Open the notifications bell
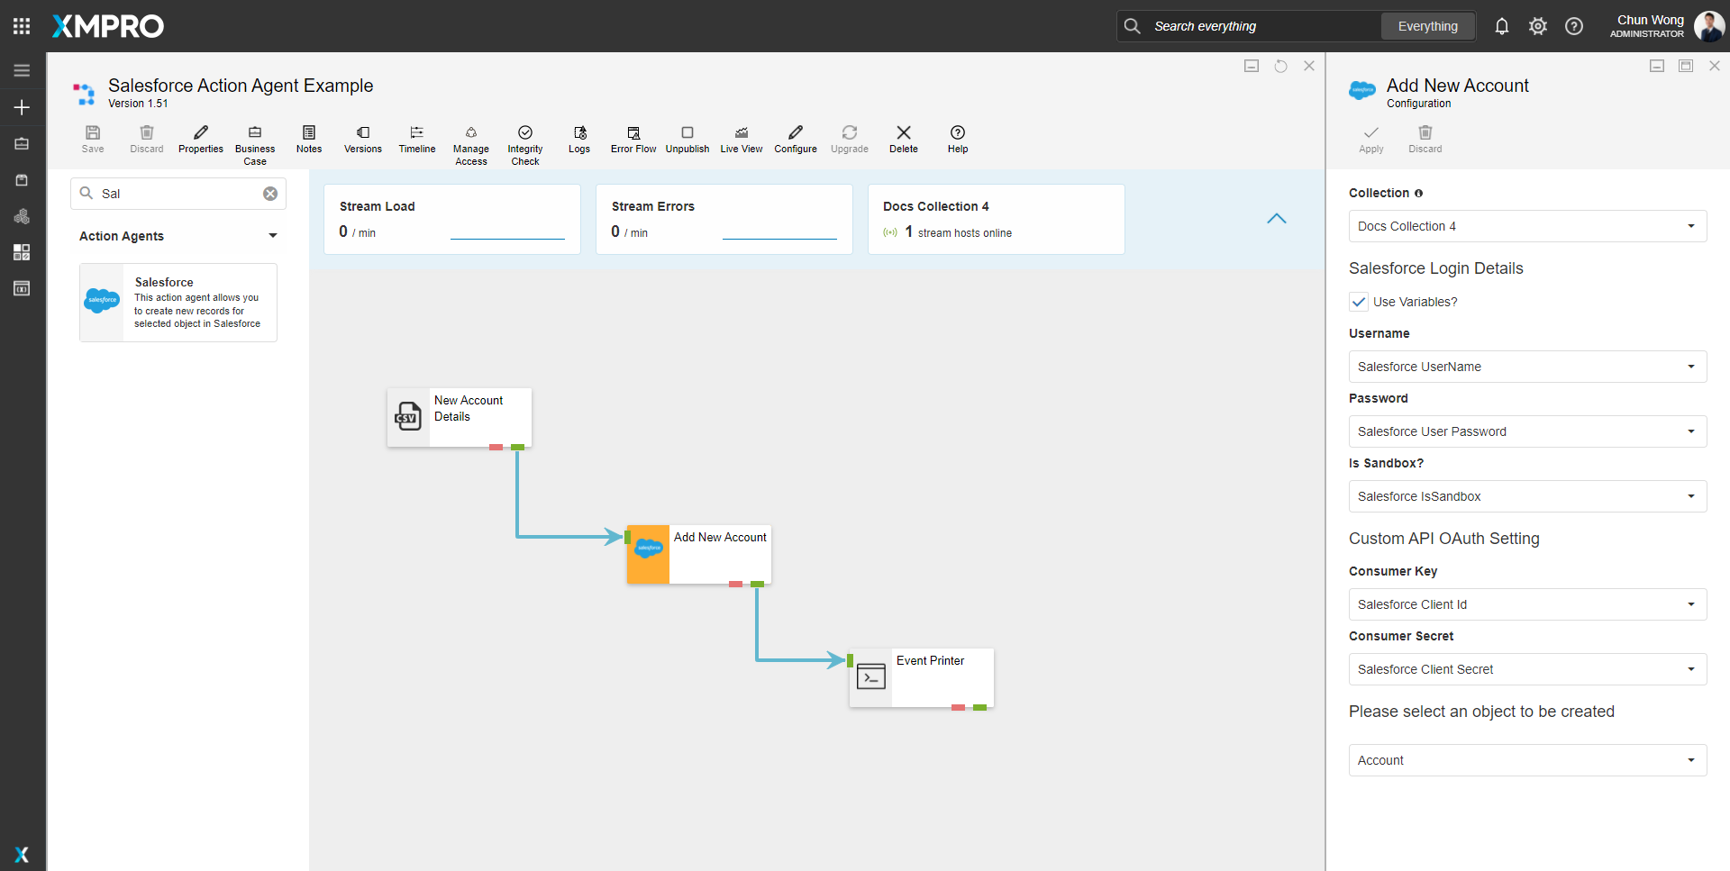 point(1501,26)
